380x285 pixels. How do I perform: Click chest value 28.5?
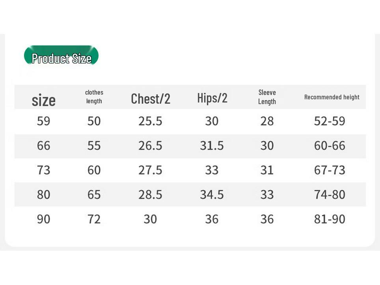tap(150, 194)
